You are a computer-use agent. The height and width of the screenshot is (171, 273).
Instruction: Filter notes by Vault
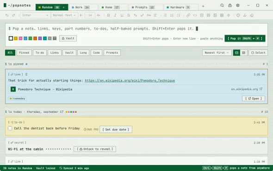pyautogui.click(x=69, y=53)
